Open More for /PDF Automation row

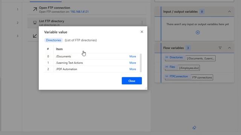133,69
